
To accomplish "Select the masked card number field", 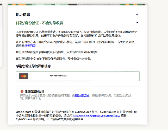I will pyautogui.click(x=78, y=76).
